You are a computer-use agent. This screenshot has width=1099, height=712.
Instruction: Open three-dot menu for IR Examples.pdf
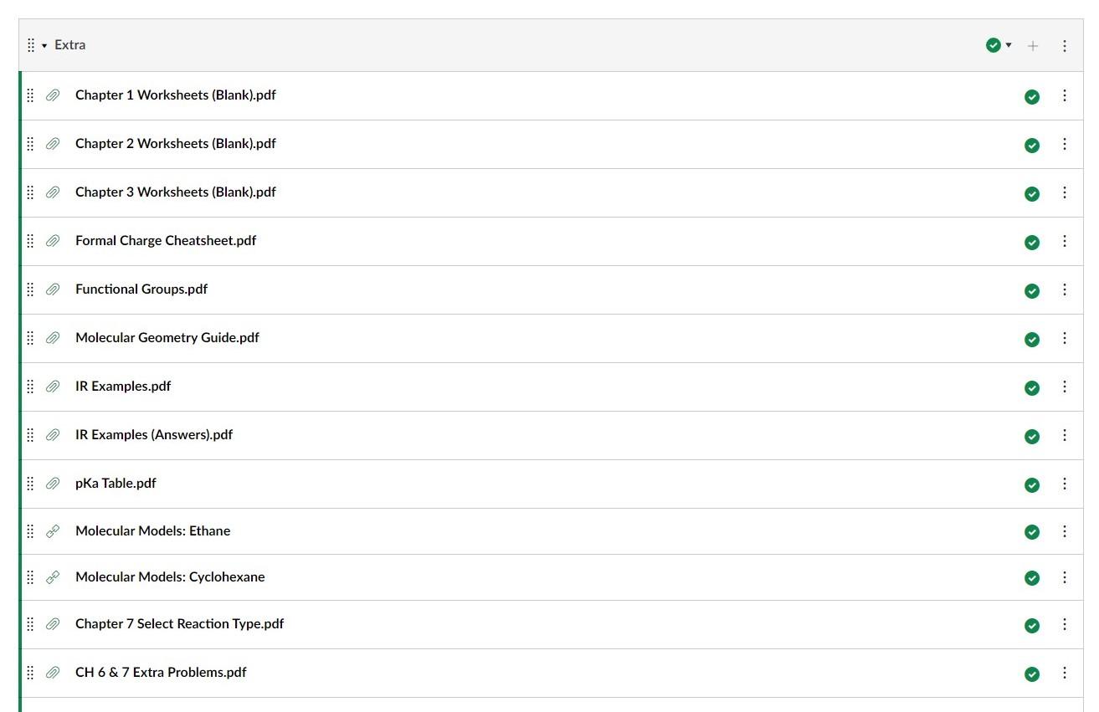click(1065, 387)
